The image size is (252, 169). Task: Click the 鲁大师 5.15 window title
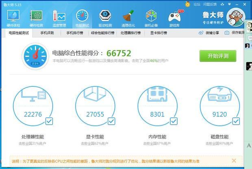click(12, 5)
